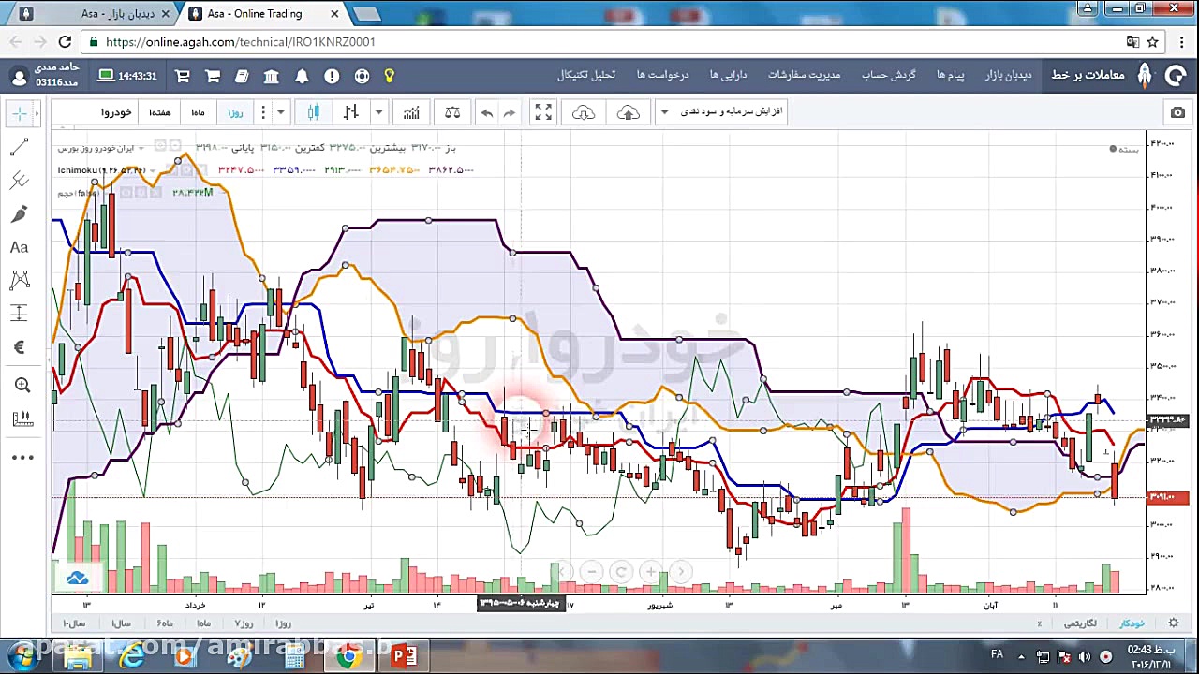This screenshot has width=1199, height=674.
Task: Open the معاملات بر خط menu
Action: pyautogui.click(x=1088, y=75)
